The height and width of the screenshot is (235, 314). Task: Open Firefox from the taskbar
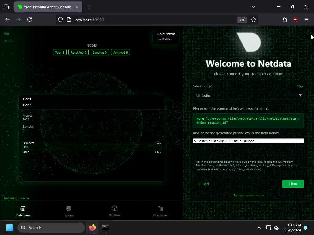pos(92,228)
